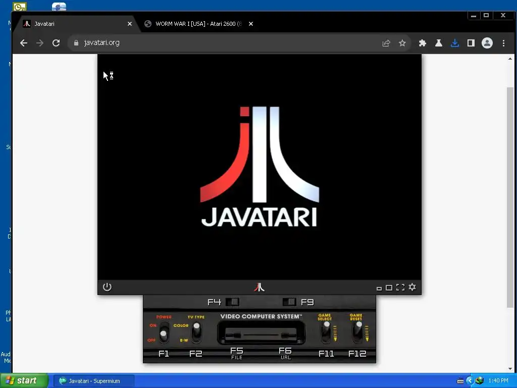Toggle the F4 difficulty switch

pos(232,302)
